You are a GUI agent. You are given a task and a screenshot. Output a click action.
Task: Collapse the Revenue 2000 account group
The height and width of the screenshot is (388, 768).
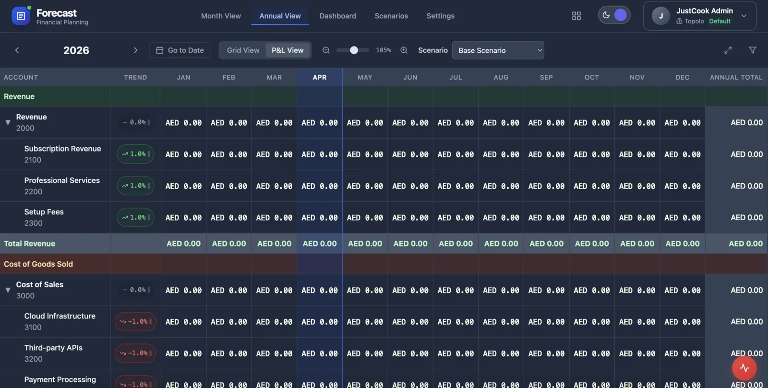[8, 123]
